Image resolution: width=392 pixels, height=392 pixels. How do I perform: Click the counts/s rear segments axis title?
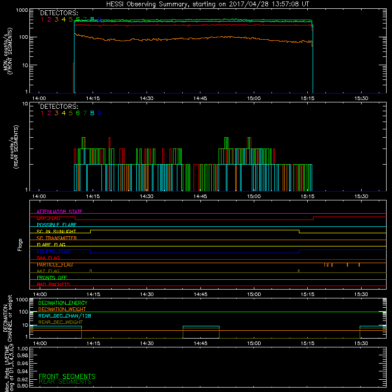(x=14, y=147)
